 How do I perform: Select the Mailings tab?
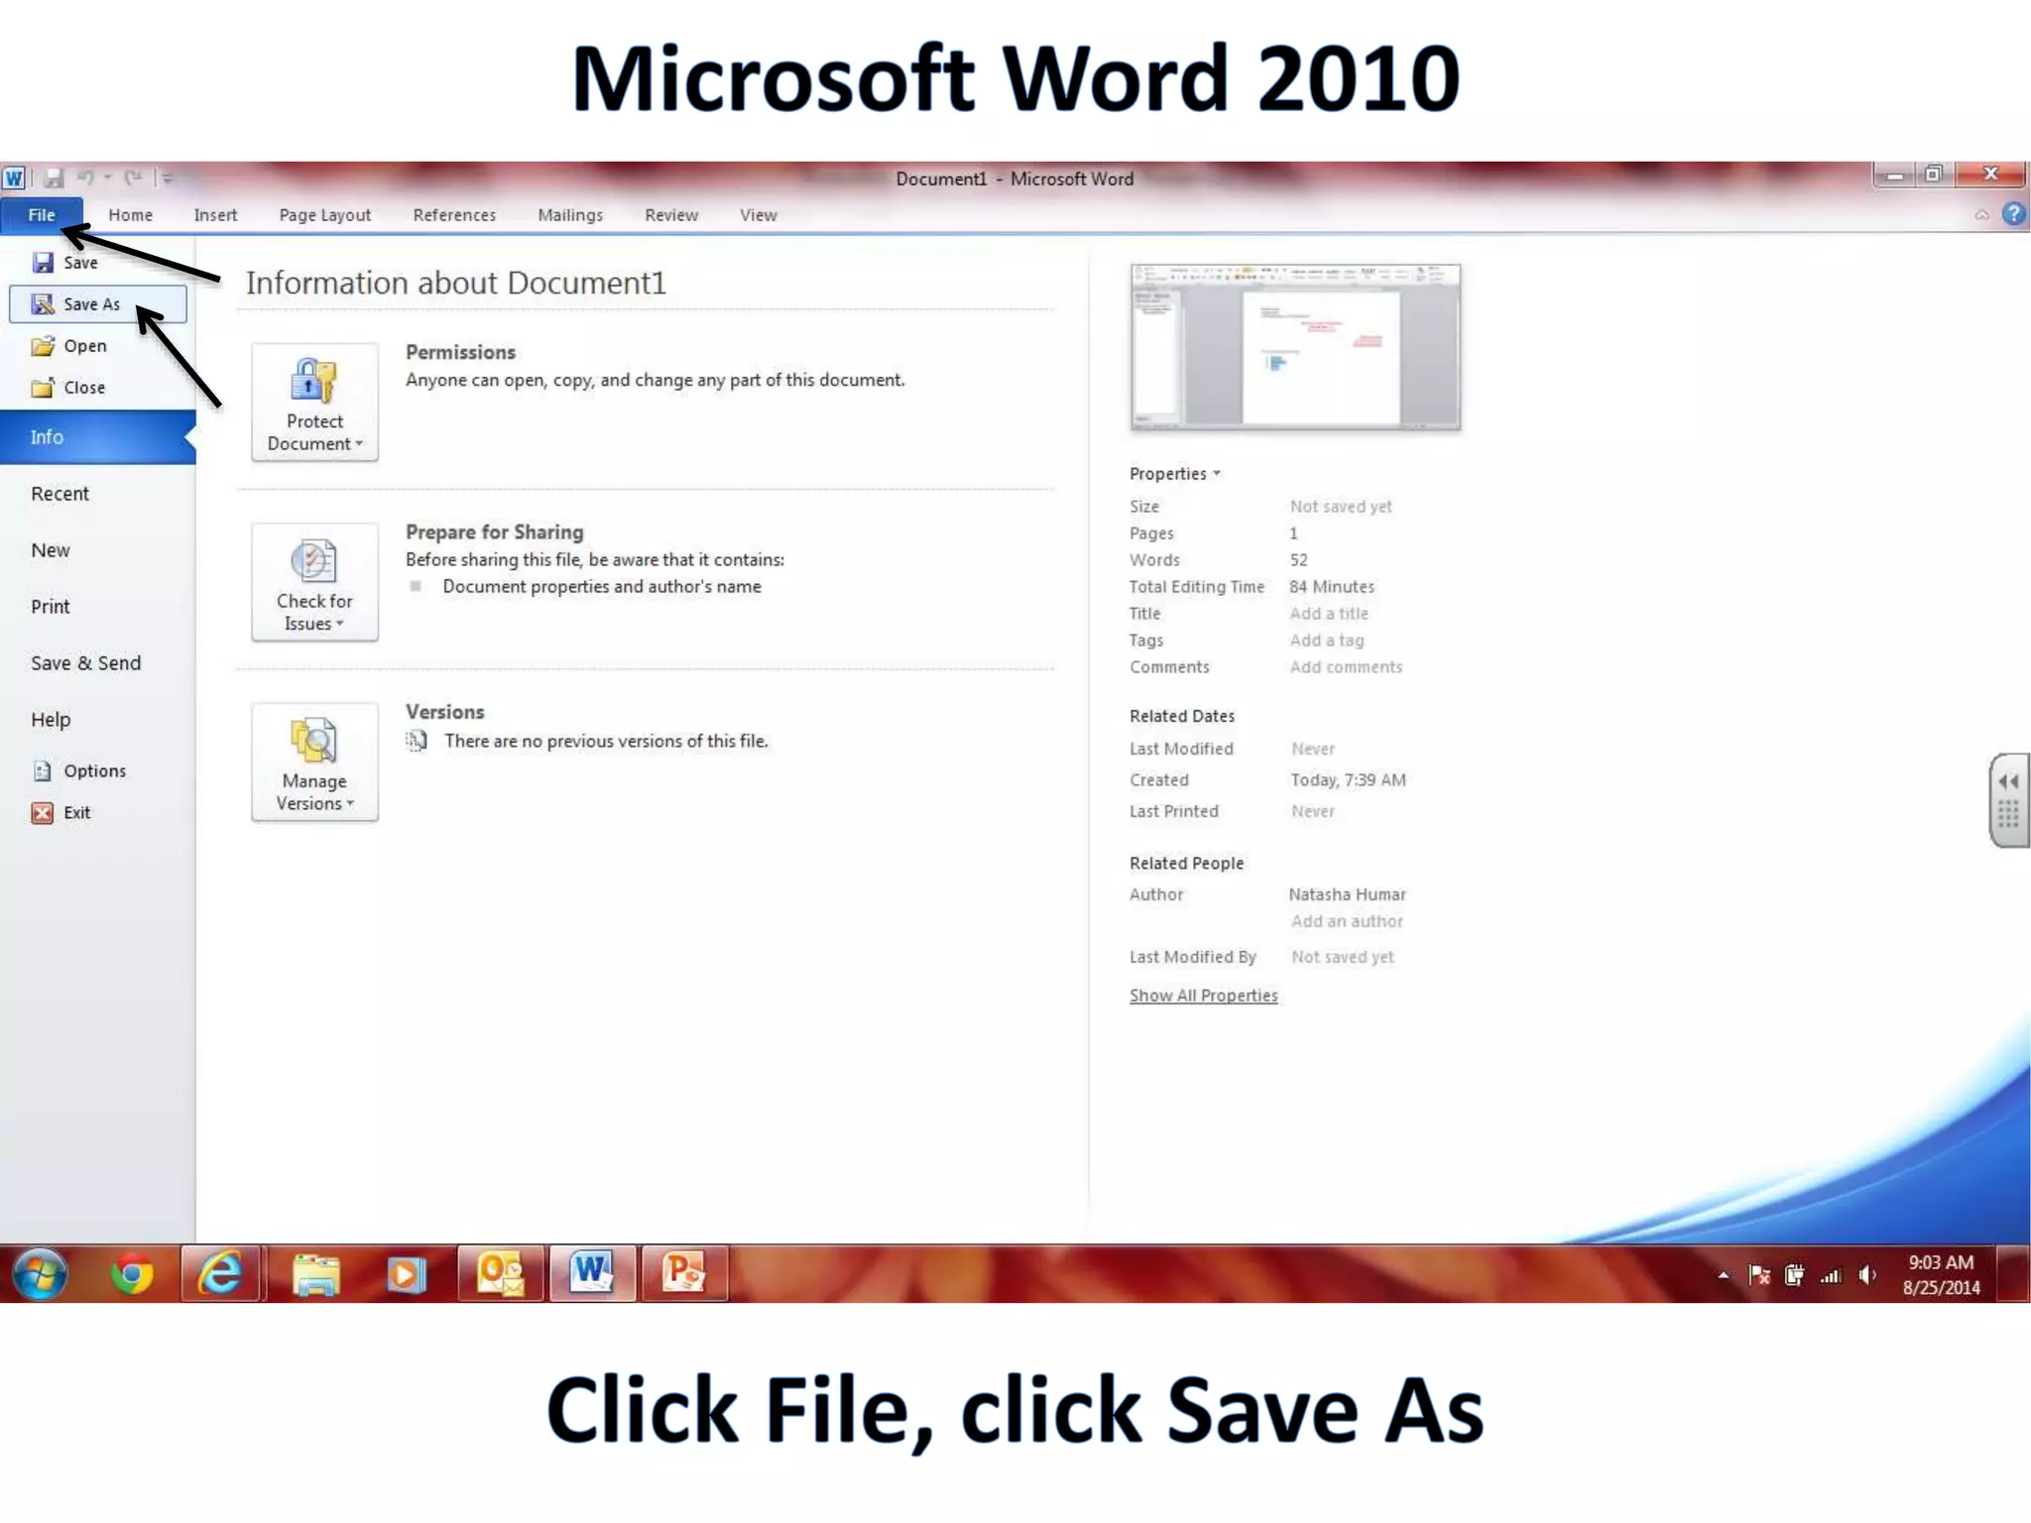[x=570, y=215]
